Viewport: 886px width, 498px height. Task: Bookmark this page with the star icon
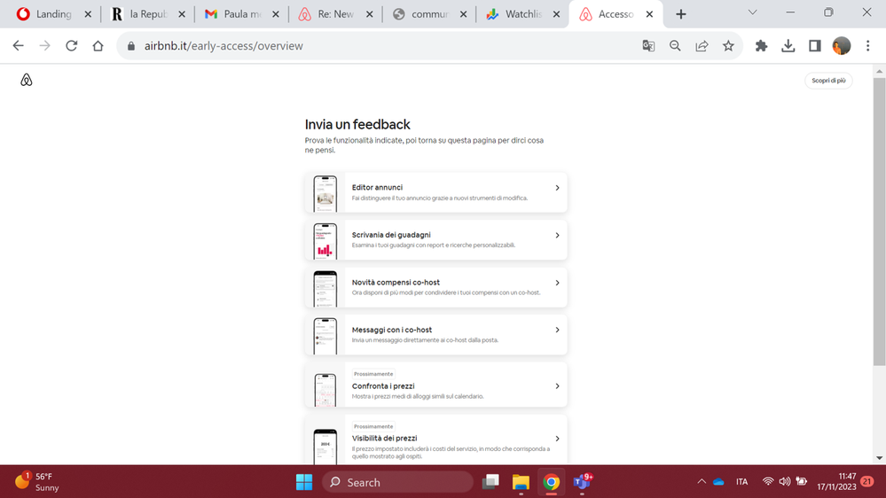coord(728,46)
